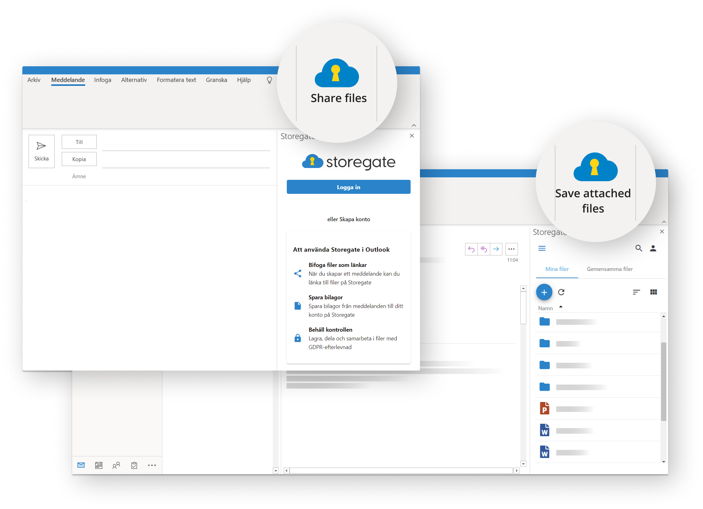
Task: Click the message pane scroll up arrow
Action: click(524, 289)
